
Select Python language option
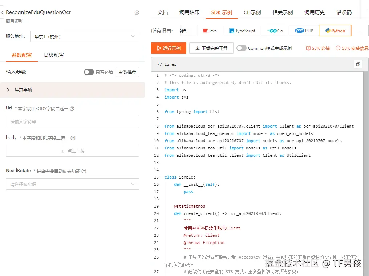335,31
